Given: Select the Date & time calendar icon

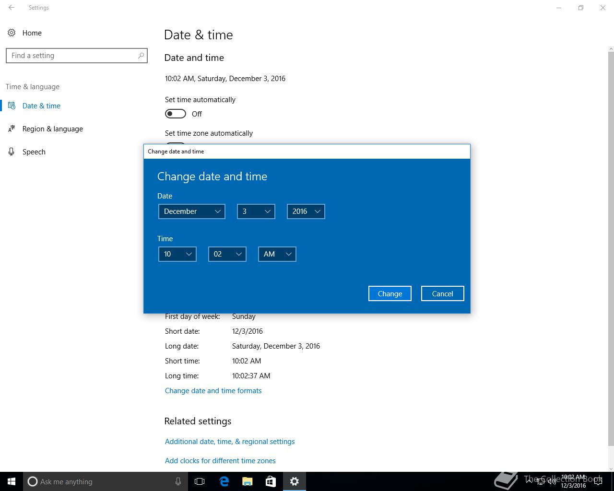Looking at the screenshot, I should (12, 105).
